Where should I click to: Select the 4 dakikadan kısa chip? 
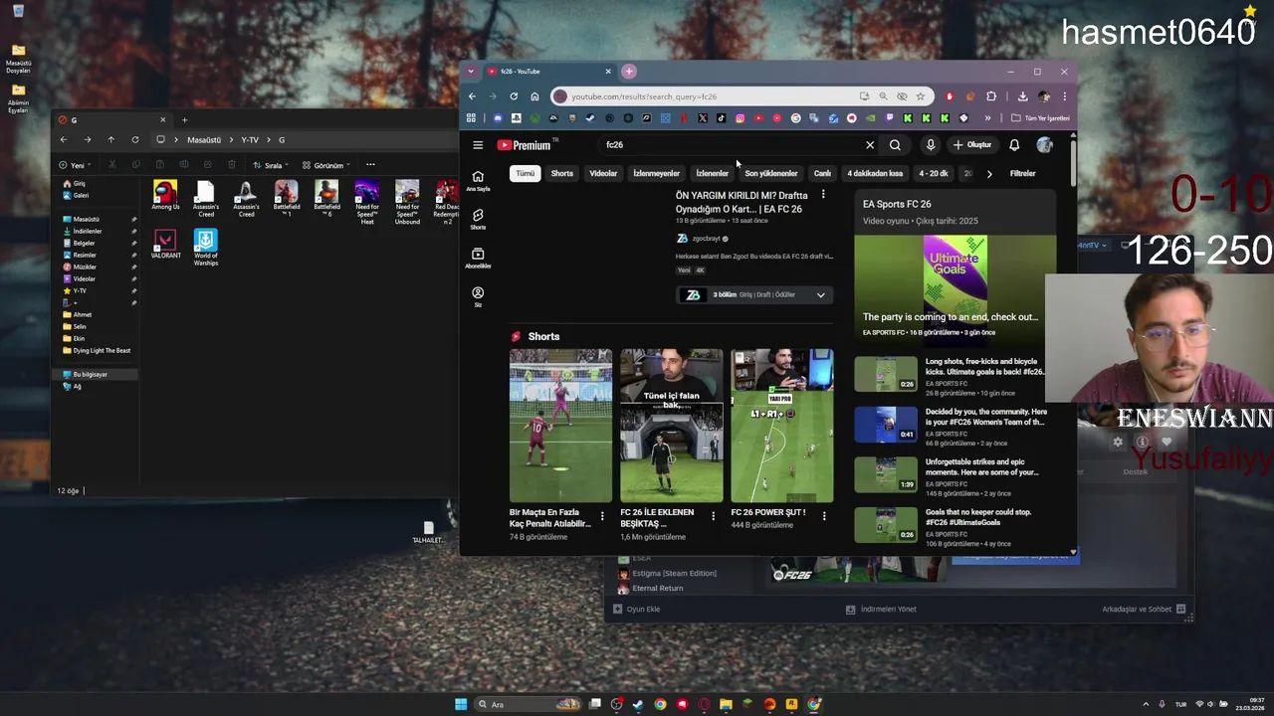pyautogui.click(x=875, y=173)
